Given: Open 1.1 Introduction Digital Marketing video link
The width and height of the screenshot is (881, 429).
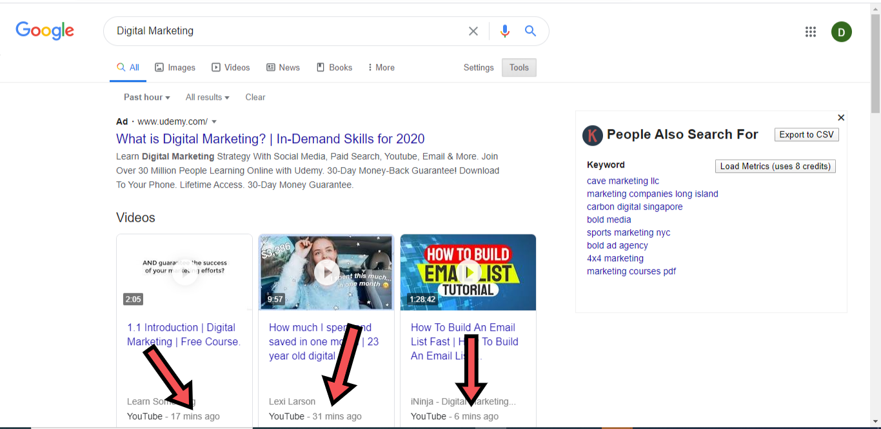Looking at the screenshot, I should 184,335.
